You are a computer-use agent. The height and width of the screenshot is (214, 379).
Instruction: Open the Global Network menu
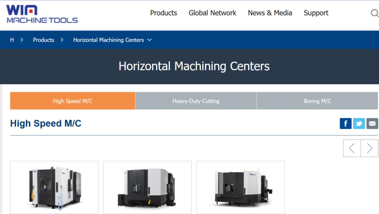point(212,13)
